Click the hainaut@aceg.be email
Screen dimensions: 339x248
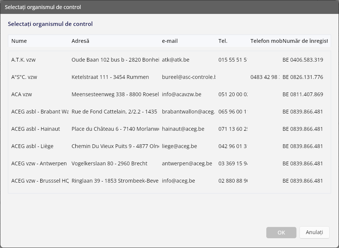click(183, 129)
